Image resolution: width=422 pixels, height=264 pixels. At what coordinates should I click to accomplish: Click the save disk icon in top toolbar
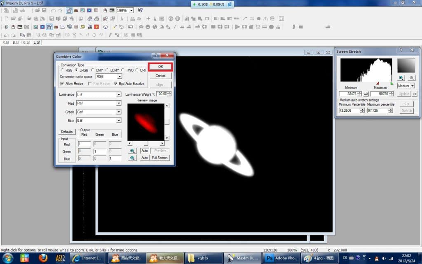[52, 19]
